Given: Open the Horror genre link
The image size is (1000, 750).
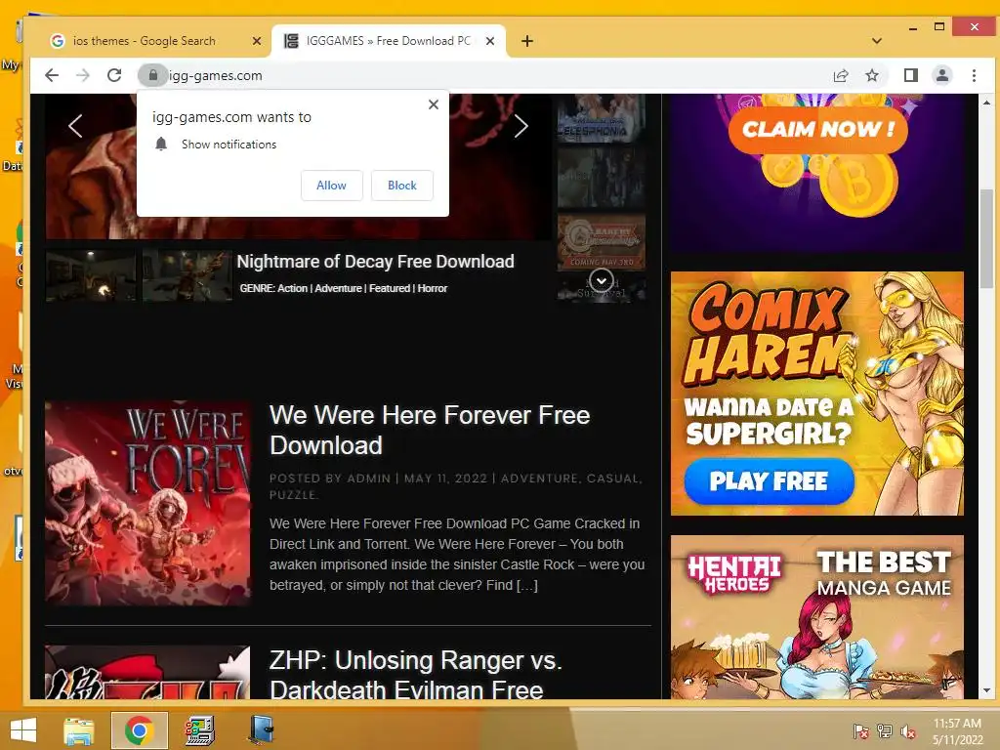Looking at the screenshot, I should [433, 288].
